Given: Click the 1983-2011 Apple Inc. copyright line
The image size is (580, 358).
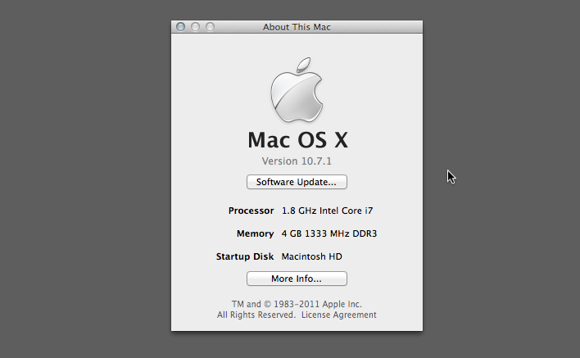Looking at the screenshot, I should (297, 304).
